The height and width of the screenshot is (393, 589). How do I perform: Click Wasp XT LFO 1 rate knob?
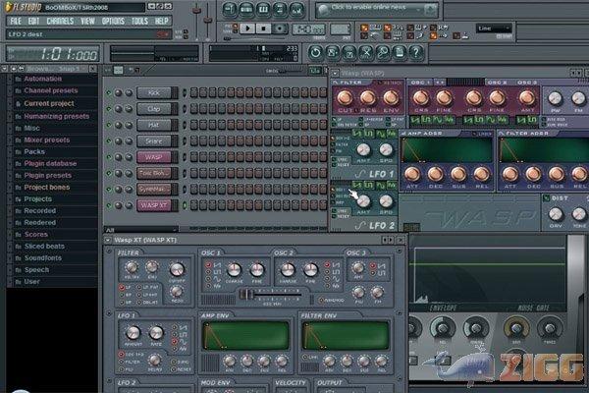click(x=156, y=332)
